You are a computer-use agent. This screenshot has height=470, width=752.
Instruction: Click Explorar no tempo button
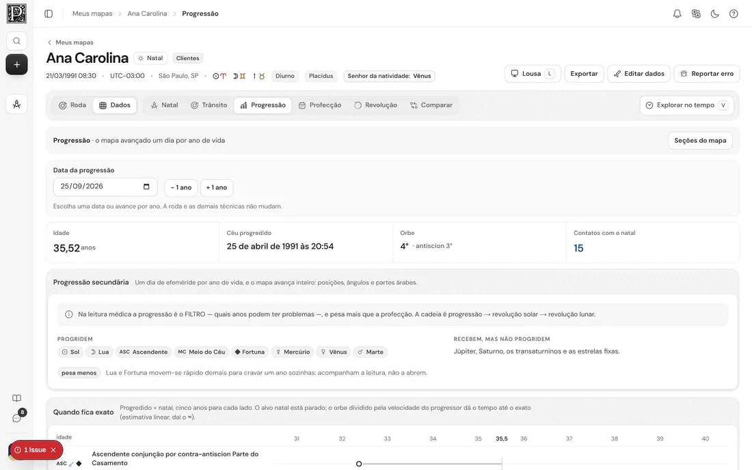(x=687, y=105)
